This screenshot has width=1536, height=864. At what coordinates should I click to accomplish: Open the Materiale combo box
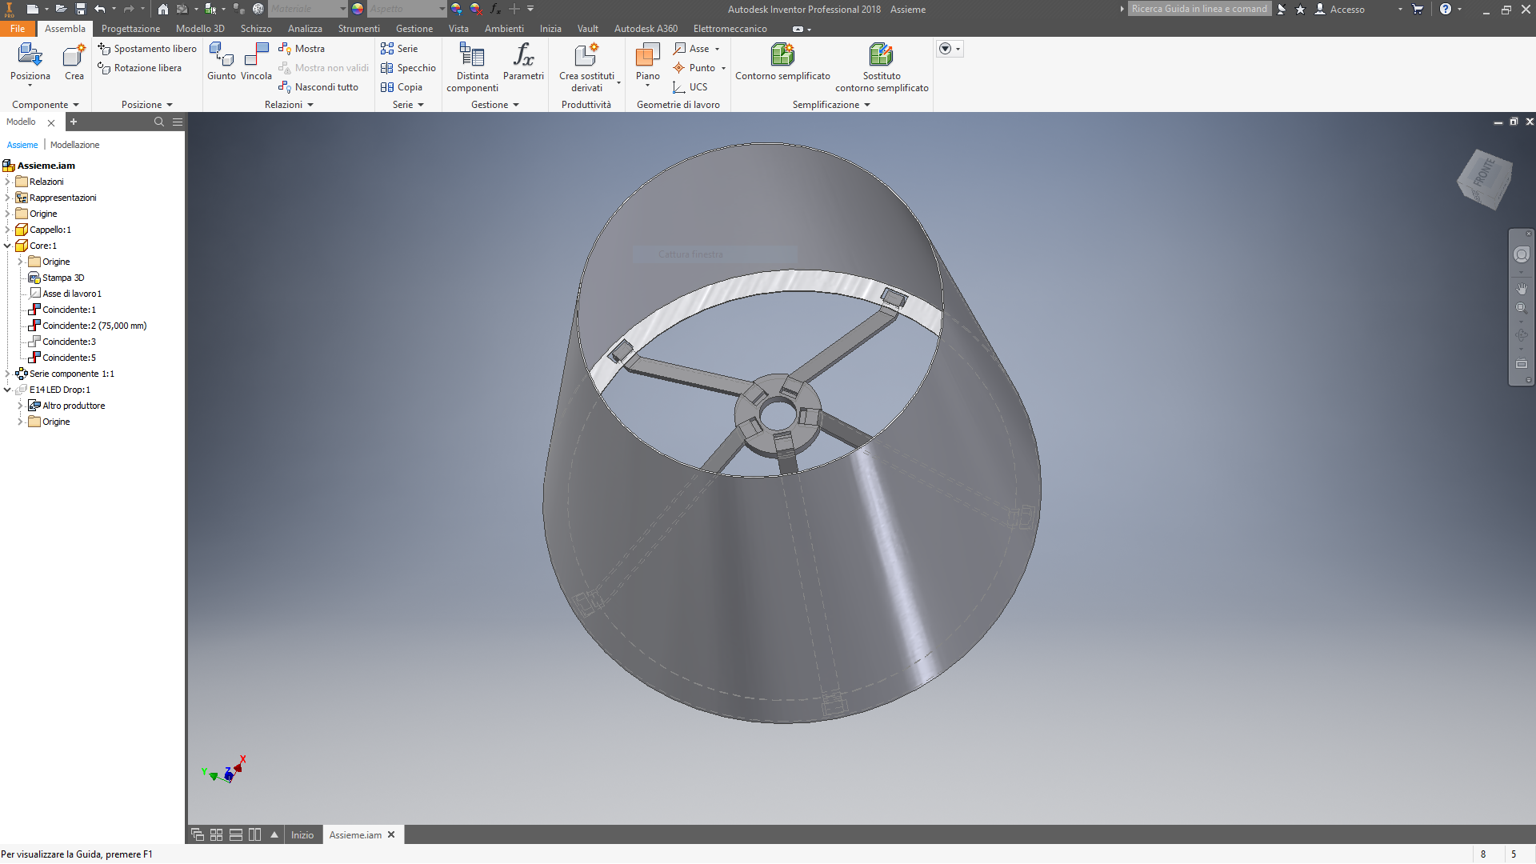[x=308, y=9]
